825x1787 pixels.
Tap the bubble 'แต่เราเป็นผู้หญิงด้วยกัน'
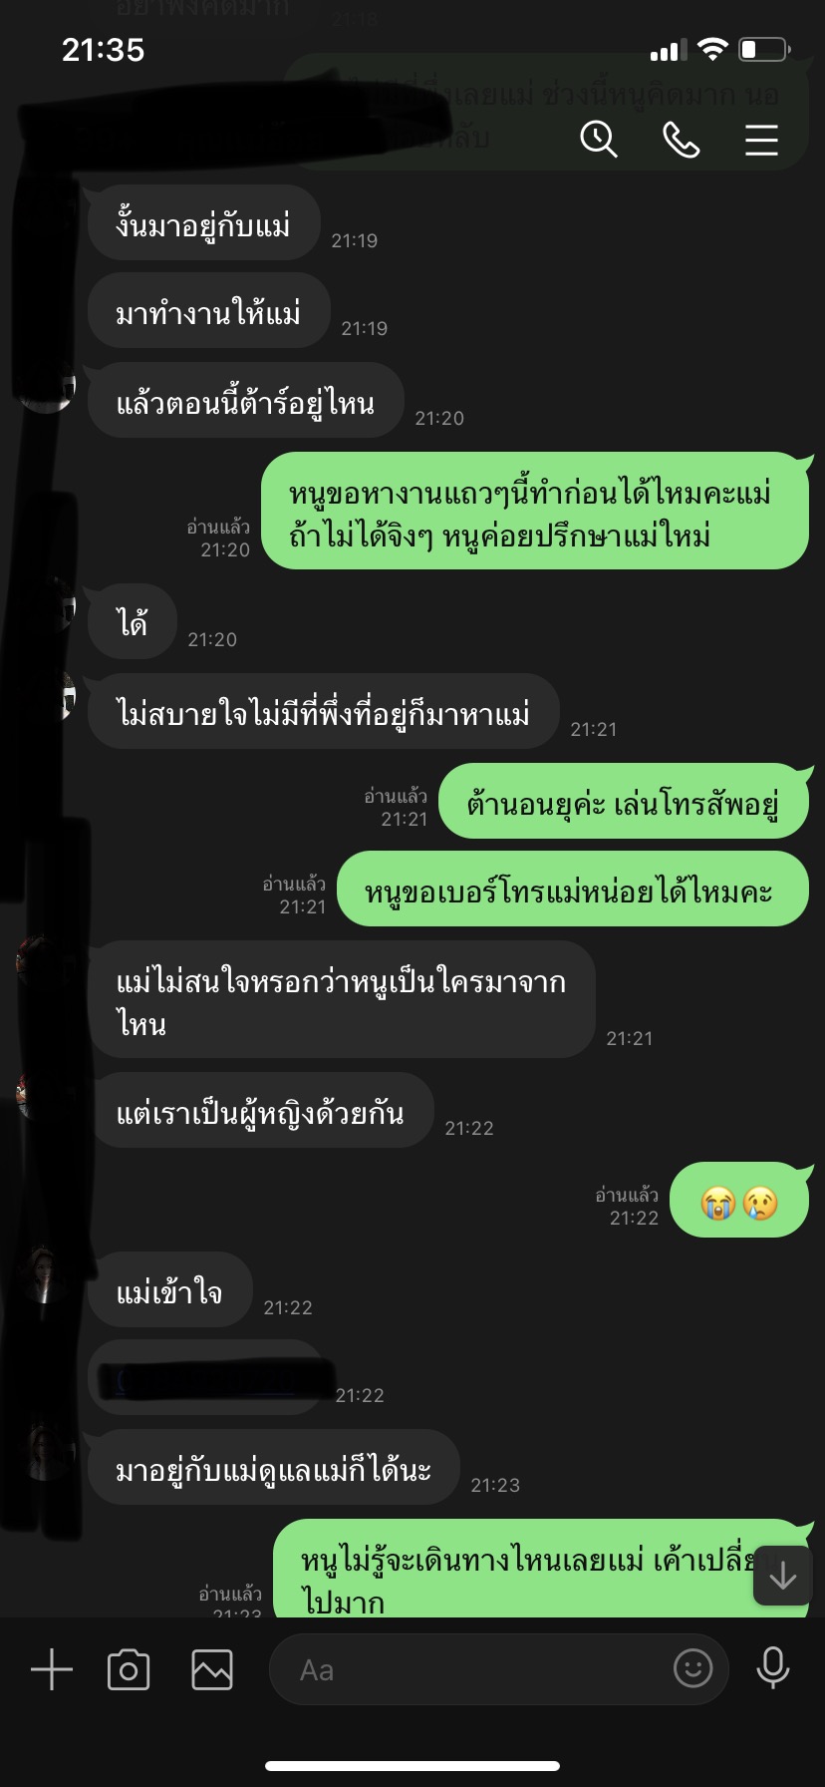point(260,1111)
